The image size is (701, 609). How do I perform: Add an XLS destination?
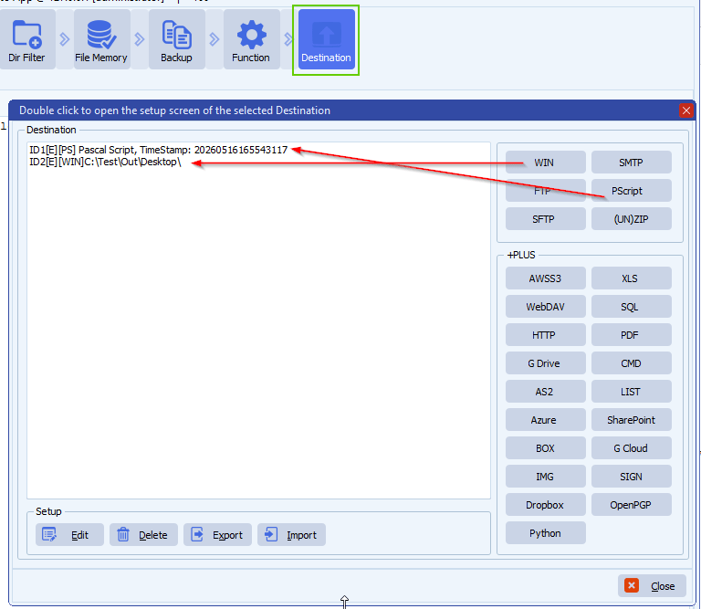(x=632, y=278)
